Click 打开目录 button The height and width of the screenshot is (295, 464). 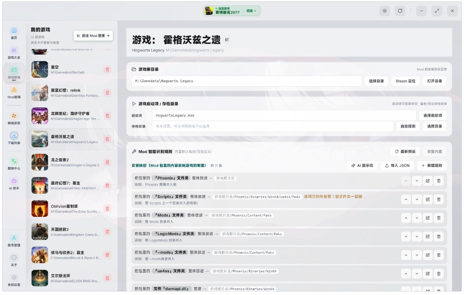click(434, 81)
